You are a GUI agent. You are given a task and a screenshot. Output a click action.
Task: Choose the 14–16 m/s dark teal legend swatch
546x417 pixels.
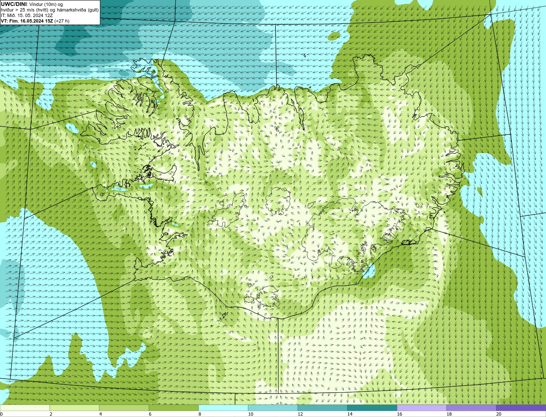372,408
